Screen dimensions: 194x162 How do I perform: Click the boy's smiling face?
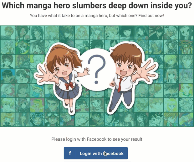point(124,69)
